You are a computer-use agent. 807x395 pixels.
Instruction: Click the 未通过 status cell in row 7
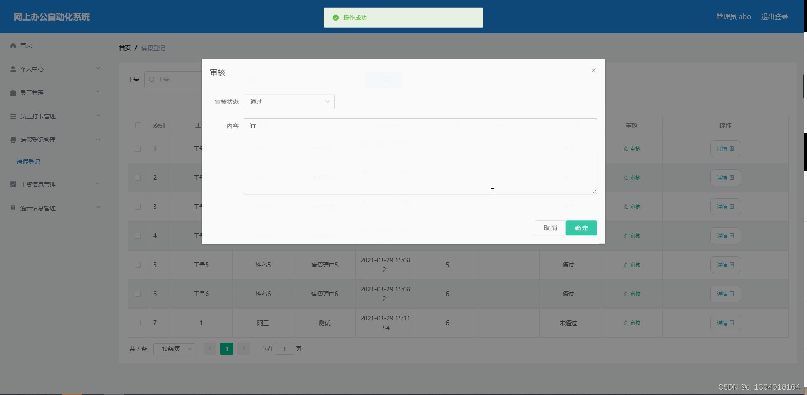(568, 323)
